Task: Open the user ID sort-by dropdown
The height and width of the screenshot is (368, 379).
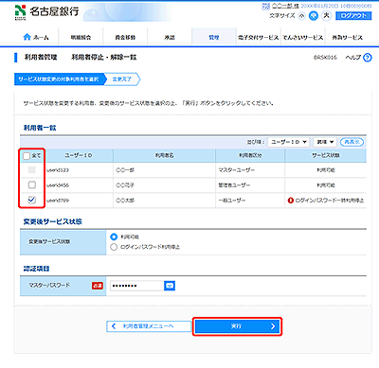Action: tap(289, 142)
